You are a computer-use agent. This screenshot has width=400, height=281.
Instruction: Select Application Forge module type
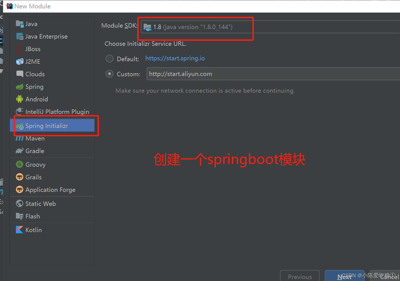(x=52, y=190)
